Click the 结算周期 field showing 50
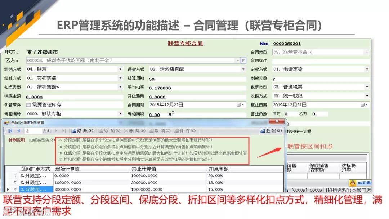 197,79
